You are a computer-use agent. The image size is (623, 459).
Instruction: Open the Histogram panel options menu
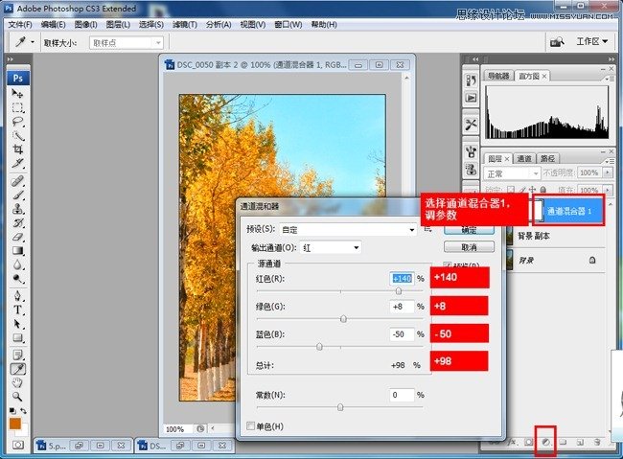tap(608, 79)
